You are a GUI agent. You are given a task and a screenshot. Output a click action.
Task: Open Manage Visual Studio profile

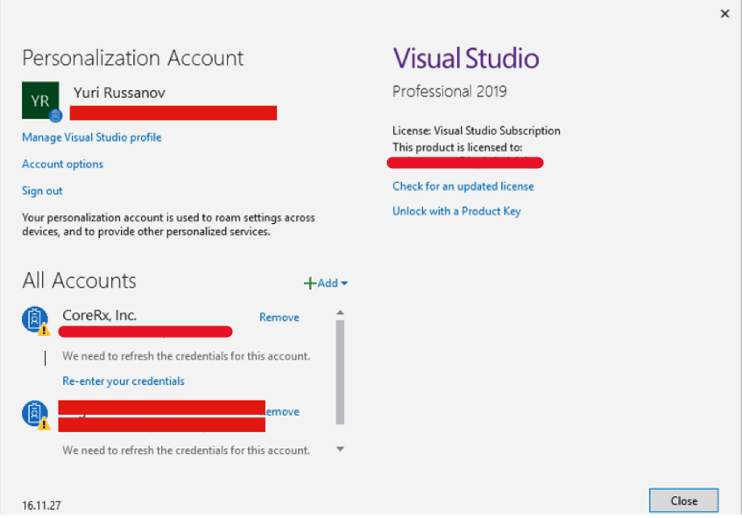click(x=91, y=137)
